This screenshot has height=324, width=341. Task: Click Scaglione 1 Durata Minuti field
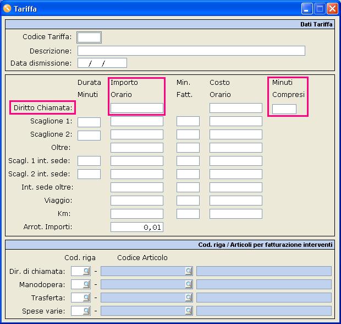point(89,122)
